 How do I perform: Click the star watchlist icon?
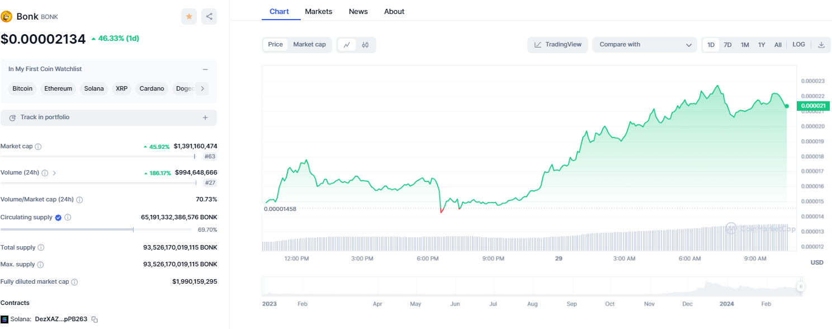189,17
